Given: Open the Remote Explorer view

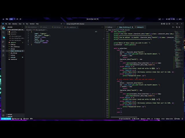Looking at the screenshot, I should (x=3, y=46).
